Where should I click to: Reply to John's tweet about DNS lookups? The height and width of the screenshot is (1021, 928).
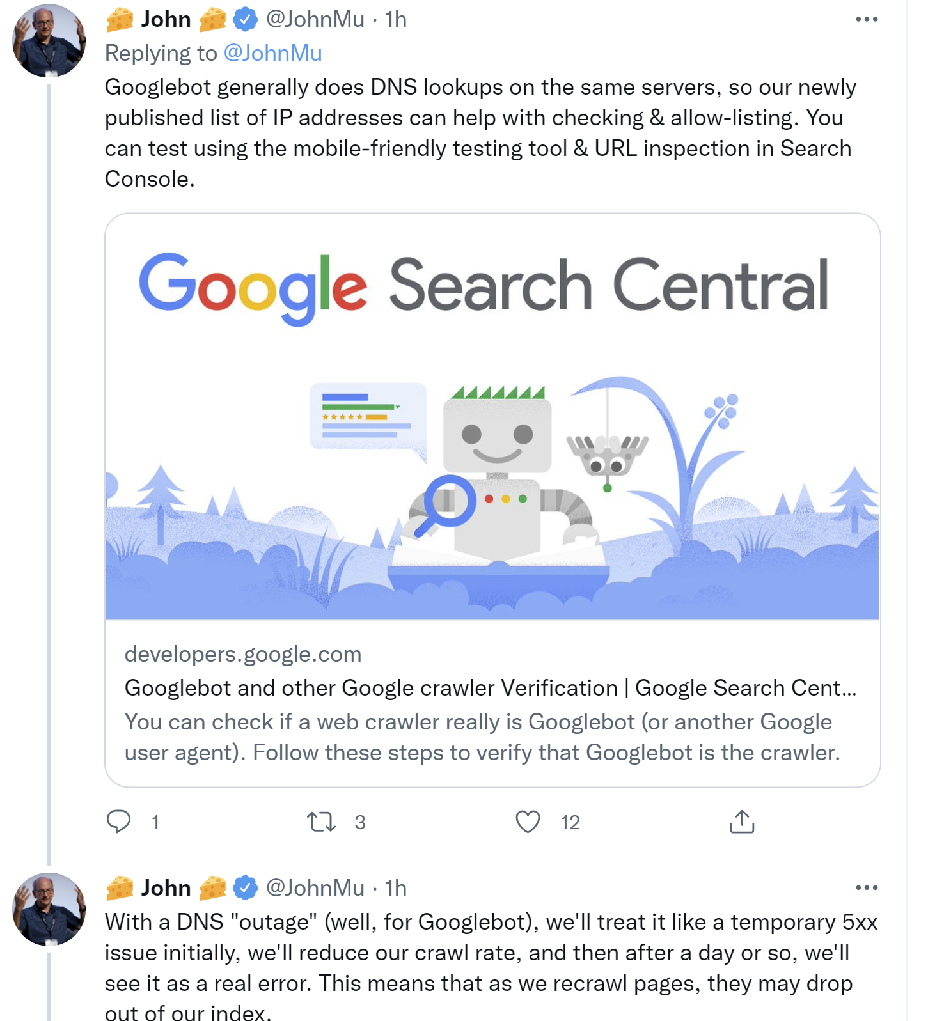[120, 822]
